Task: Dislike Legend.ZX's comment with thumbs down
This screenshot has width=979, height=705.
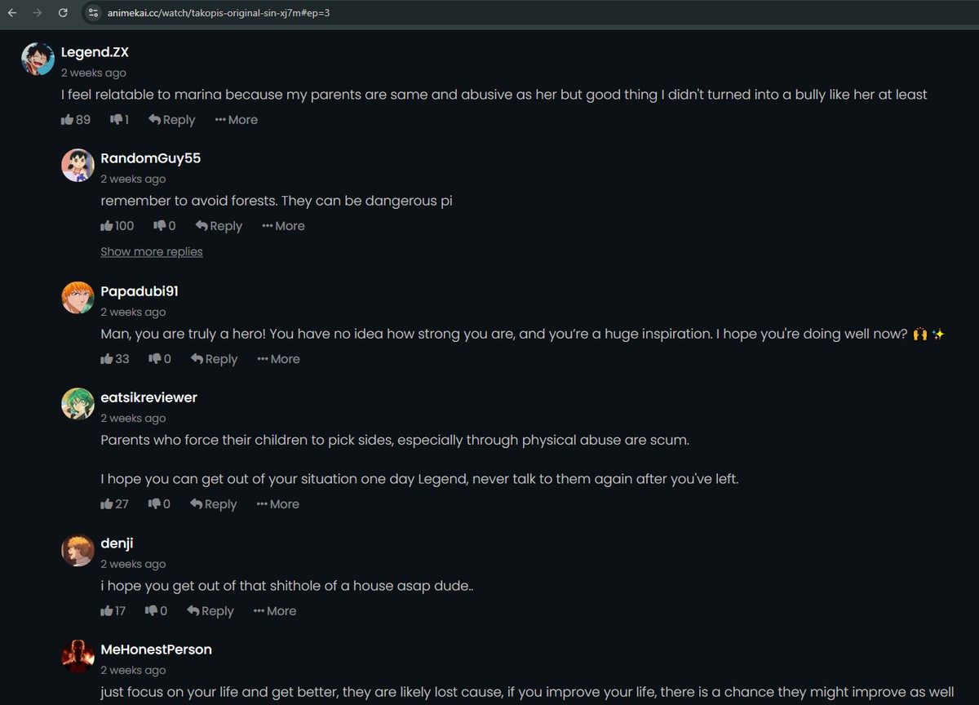Action: pyautogui.click(x=116, y=120)
